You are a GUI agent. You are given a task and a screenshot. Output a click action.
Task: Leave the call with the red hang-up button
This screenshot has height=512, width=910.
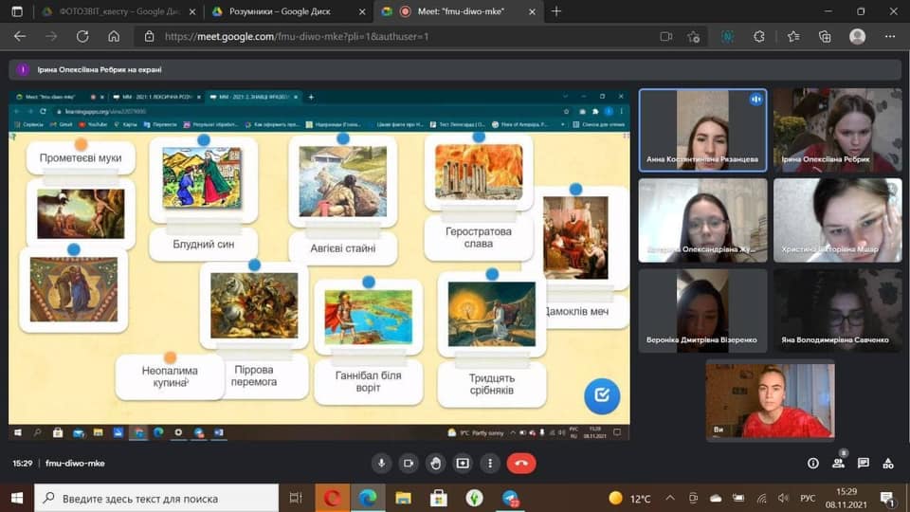pos(520,464)
